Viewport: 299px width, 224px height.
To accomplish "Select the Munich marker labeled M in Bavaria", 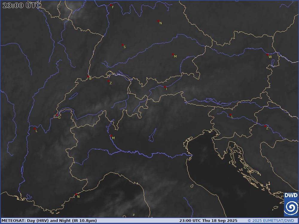I will [x=173, y=54].
